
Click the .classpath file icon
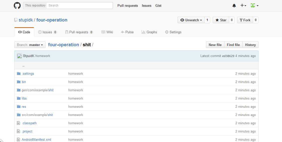(x=18, y=123)
